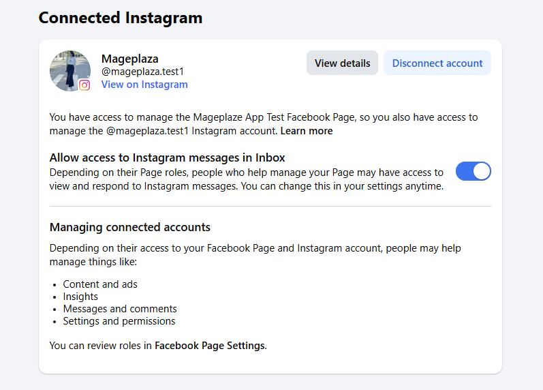Select the Insights list item
The image size is (543, 390).
(x=80, y=296)
